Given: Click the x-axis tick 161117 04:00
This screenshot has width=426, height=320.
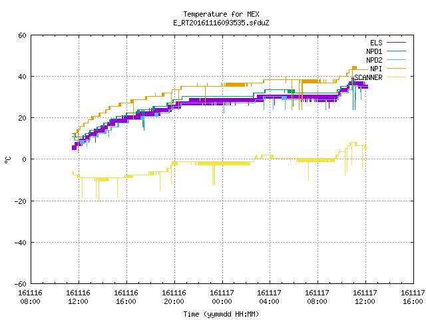Looking at the screenshot, I should (269, 297).
